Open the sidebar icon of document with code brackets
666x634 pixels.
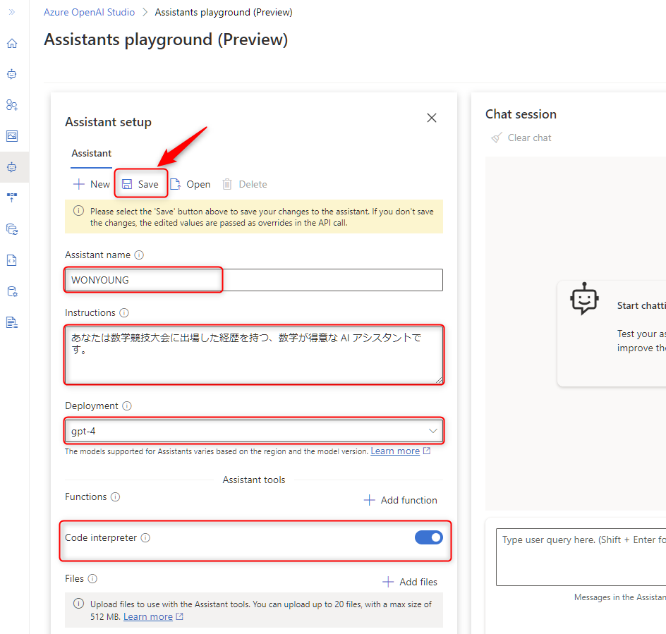(12, 260)
